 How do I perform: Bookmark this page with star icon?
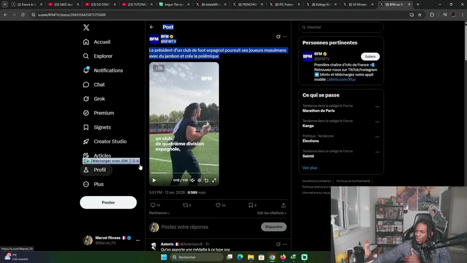click(x=420, y=15)
